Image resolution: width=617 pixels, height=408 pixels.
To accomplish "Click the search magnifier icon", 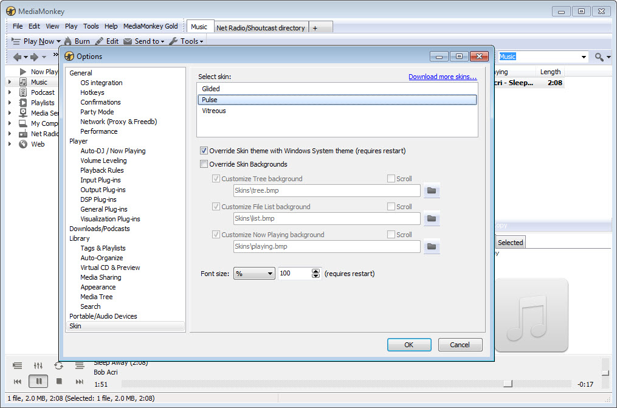I will point(599,57).
